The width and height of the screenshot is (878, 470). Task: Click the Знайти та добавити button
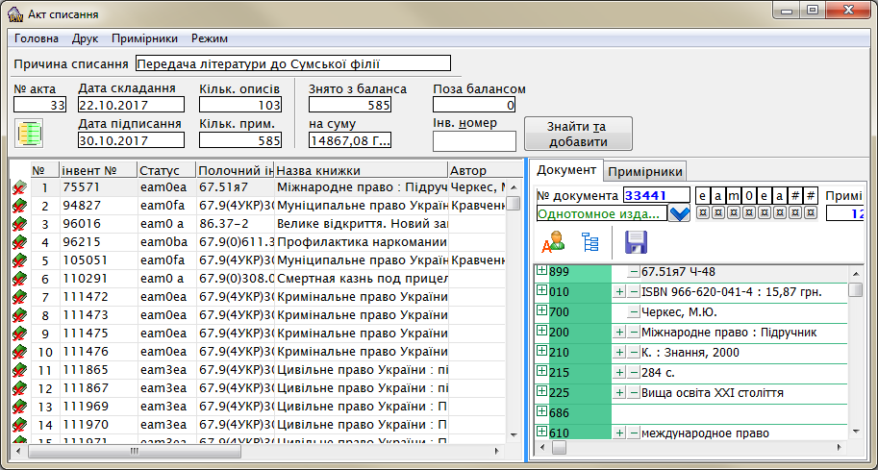[577, 135]
